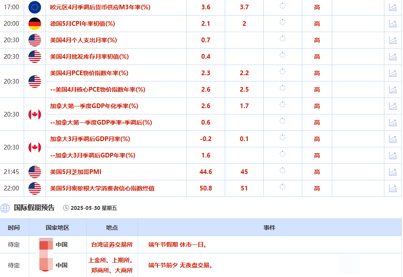Click date text 2025-05-30 星期五
This screenshot has height=277, width=403.
[94, 208]
